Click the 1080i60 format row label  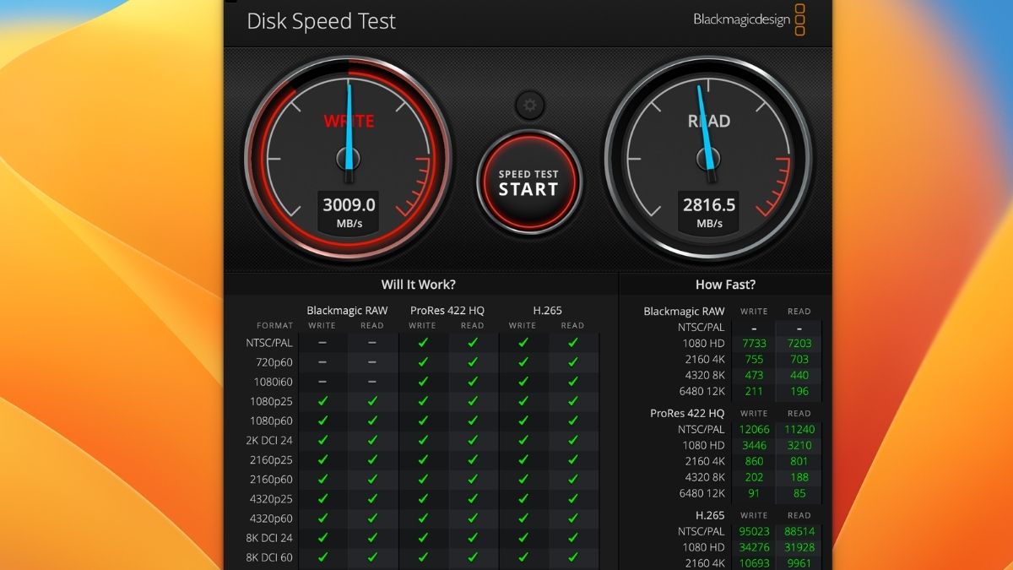pyautogui.click(x=274, y=382)
